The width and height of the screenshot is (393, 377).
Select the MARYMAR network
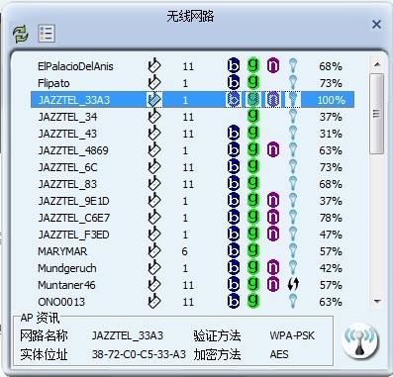coord(192,251)
